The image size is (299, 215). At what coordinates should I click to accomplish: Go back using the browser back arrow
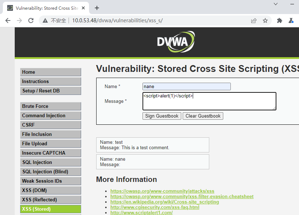coord(8,20)
